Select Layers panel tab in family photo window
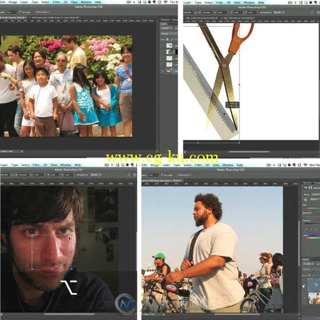Viewport: 320px width, 320px height. pyautogui.click(x=164, y=24)
